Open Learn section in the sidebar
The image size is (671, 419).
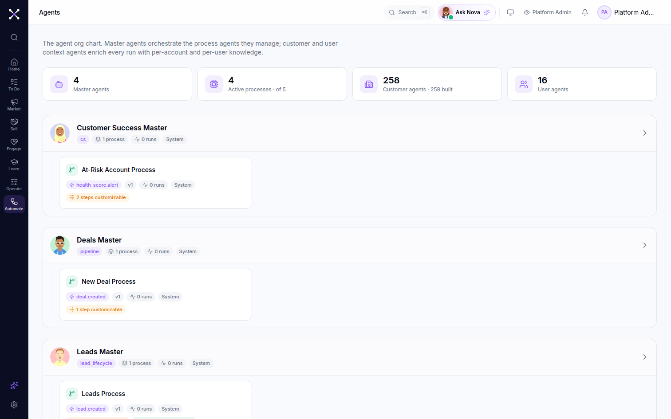point(14,164)
